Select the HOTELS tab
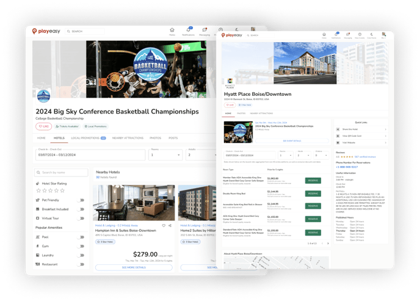The width and height of the screenshot is (420, 301). click(x=59, y=138)
